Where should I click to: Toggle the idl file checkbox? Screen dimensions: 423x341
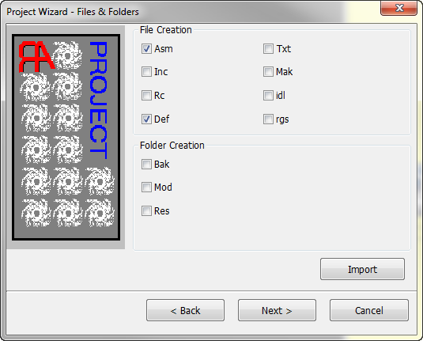268,95
